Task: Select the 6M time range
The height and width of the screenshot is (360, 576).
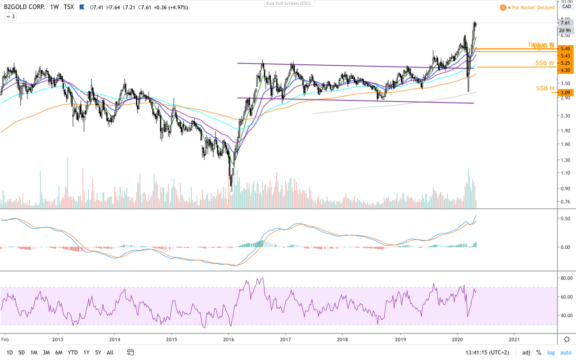Action: (59, 352)
